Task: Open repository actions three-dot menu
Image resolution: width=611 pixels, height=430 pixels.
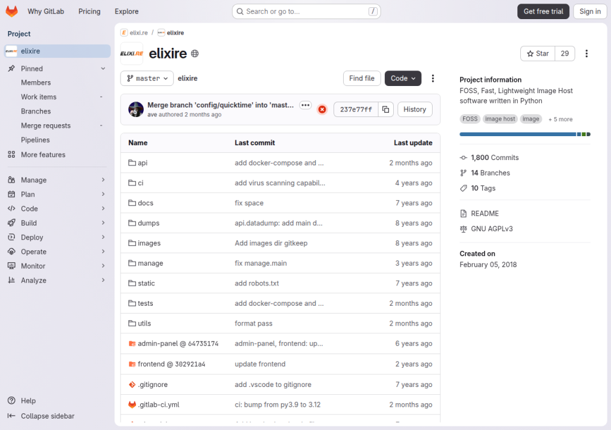Action: tap(433, 78)
